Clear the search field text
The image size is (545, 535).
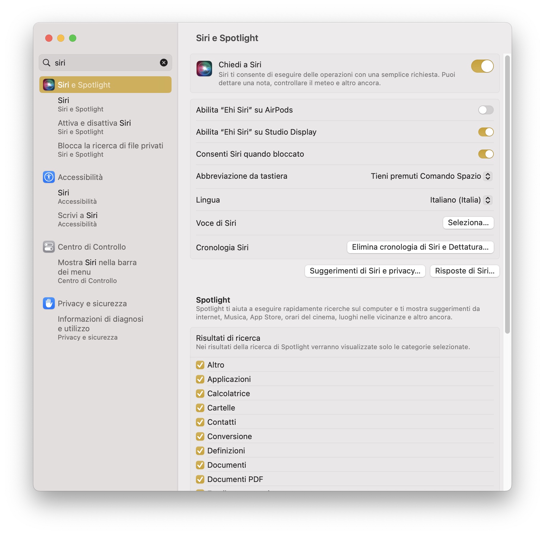164,63
